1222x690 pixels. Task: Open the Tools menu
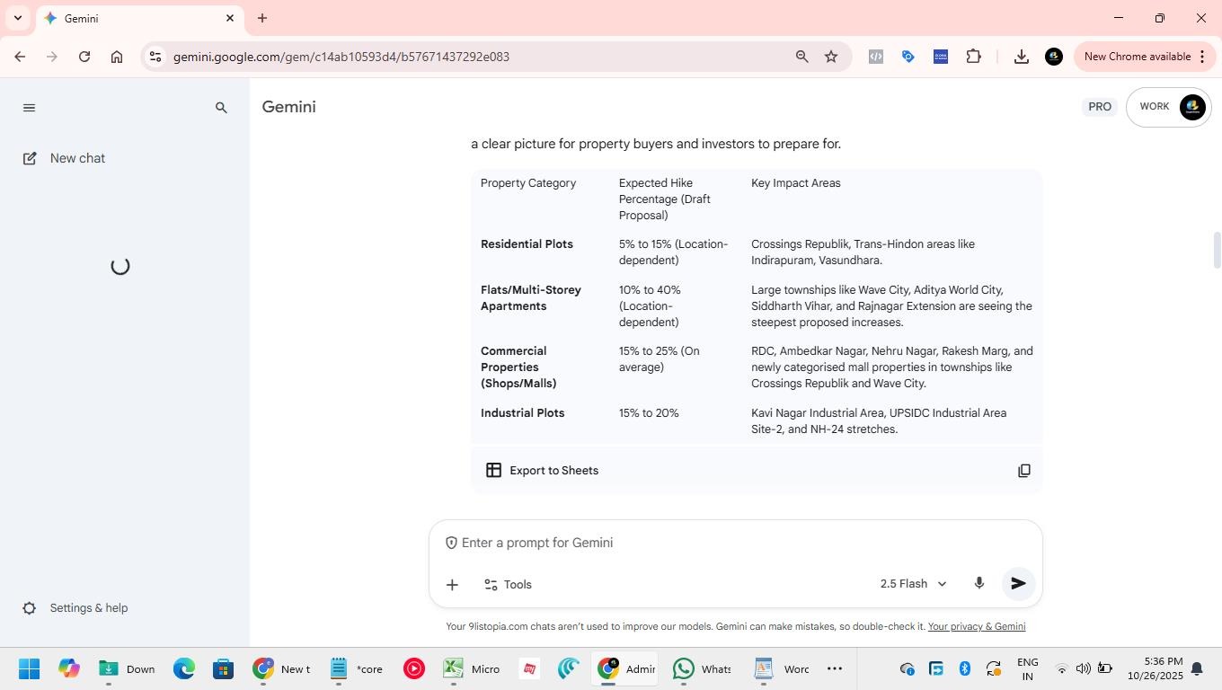tap(509, 585)
